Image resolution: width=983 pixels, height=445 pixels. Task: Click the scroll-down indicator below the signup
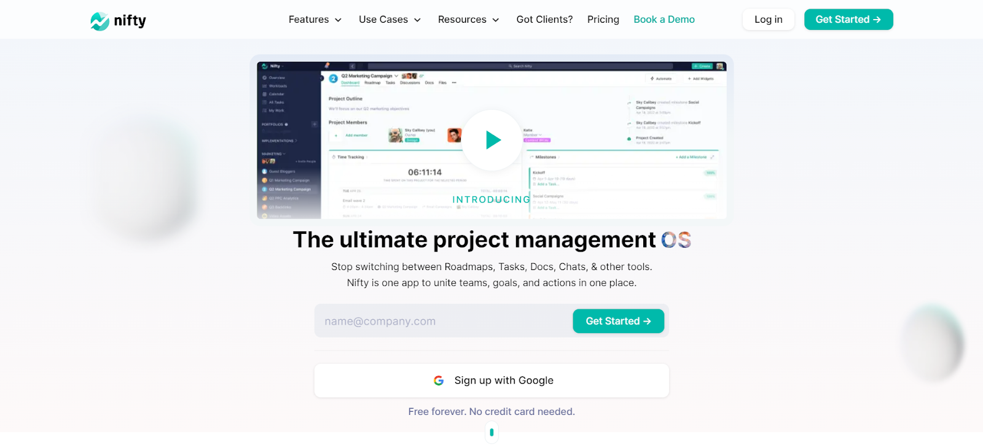click(491, 432)
